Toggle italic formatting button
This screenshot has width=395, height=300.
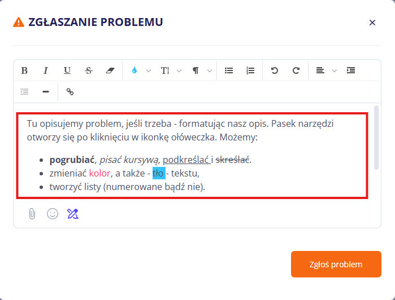click(46, 70)
